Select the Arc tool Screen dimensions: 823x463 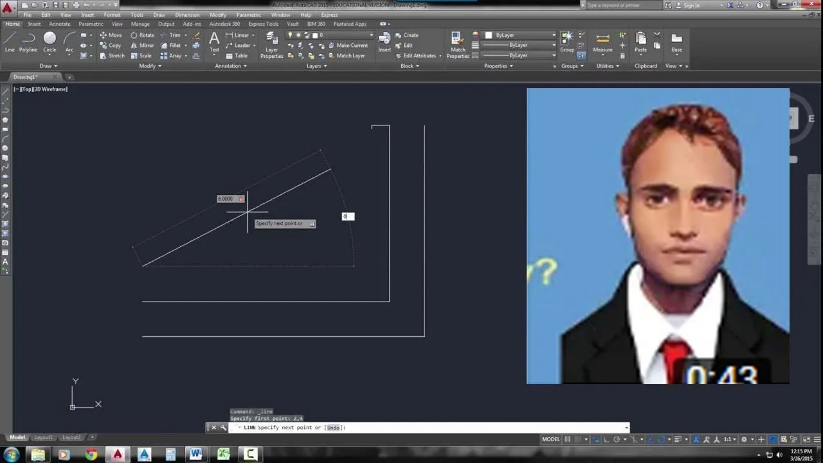(x=69, y=42)
